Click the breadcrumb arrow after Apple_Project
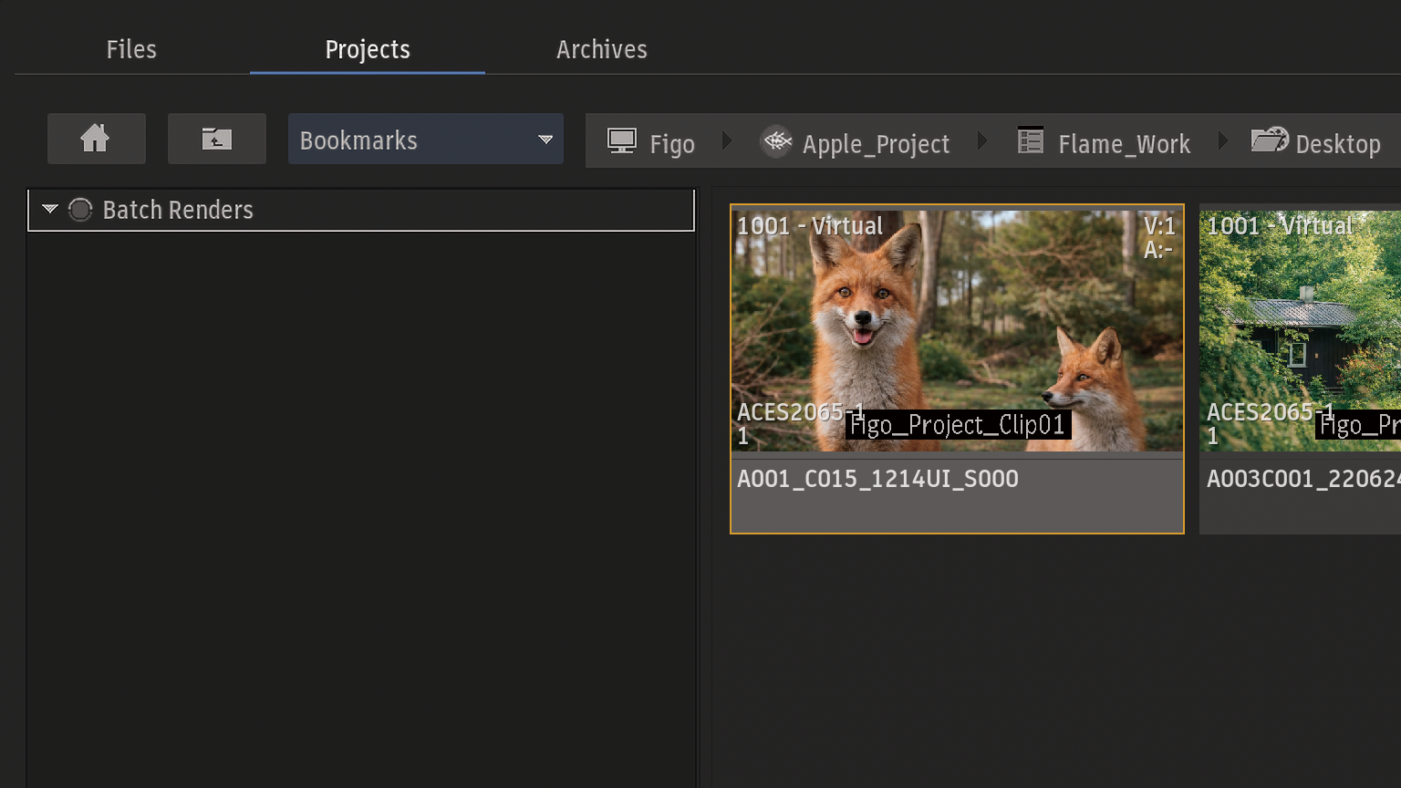The width and height of the screenshot is (1401, 788). [x=981, y=141]
